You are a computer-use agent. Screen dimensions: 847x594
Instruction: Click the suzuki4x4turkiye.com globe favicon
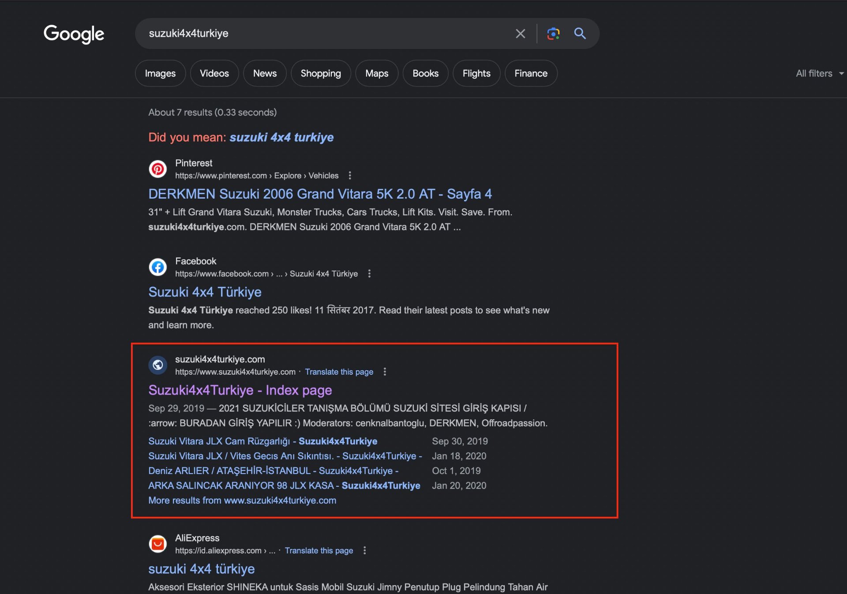(157, 365)
